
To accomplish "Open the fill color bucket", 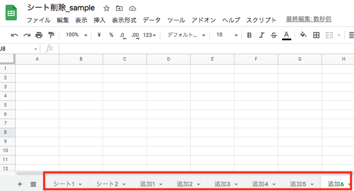I will 303,35.
